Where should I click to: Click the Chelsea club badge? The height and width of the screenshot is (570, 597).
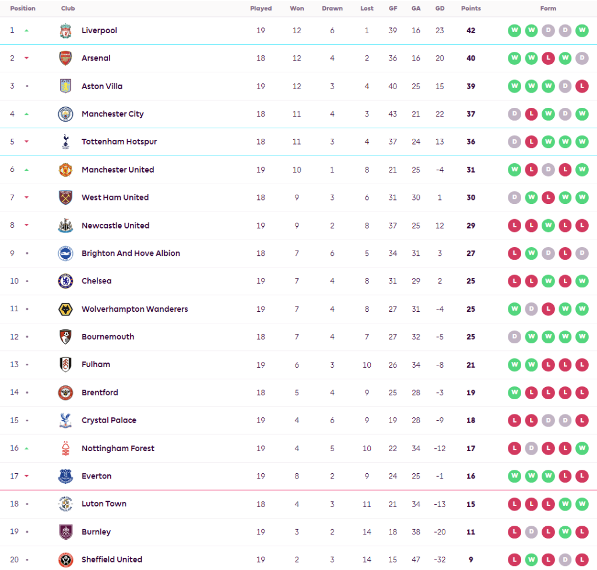click(65, 281)
